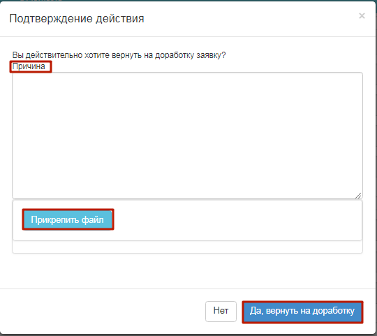Click the Причина field label

coord(29,66)
